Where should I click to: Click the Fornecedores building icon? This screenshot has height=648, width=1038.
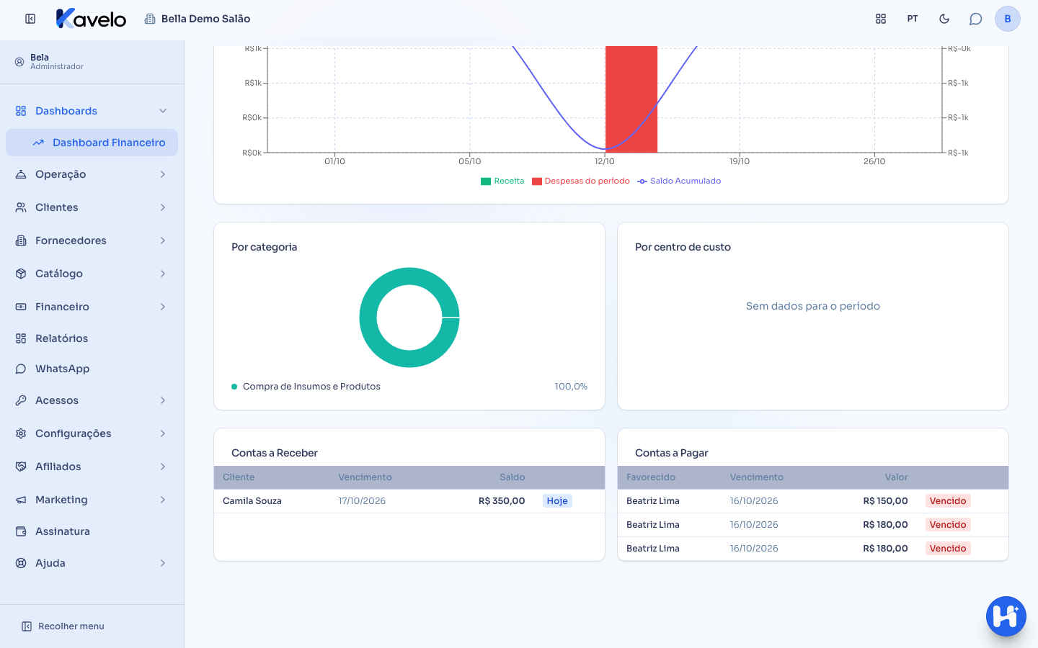click(x=21, y=240)
